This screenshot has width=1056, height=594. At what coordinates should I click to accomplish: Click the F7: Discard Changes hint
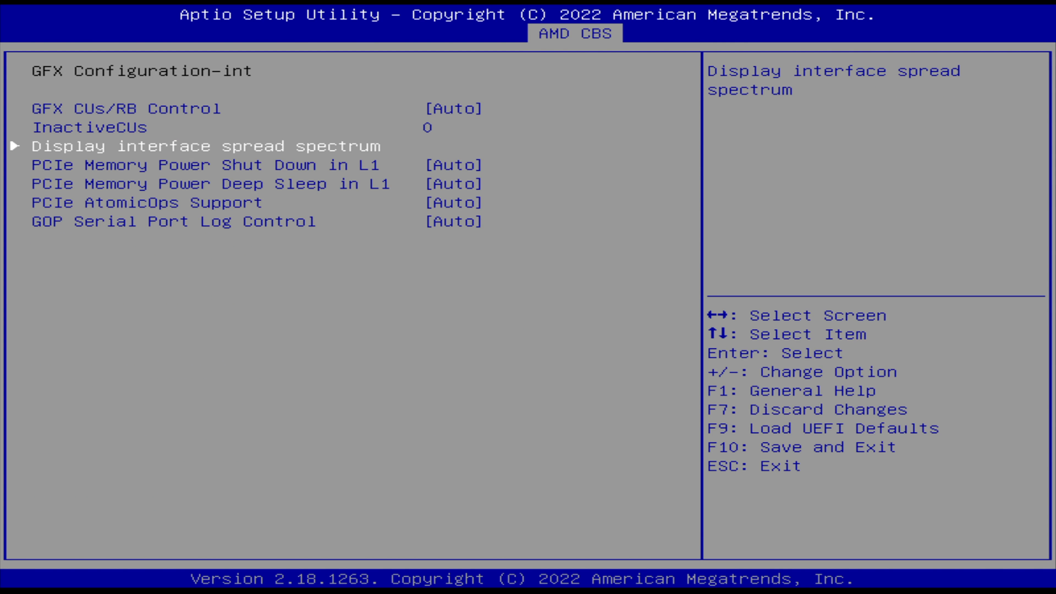(x=808, y=410)
